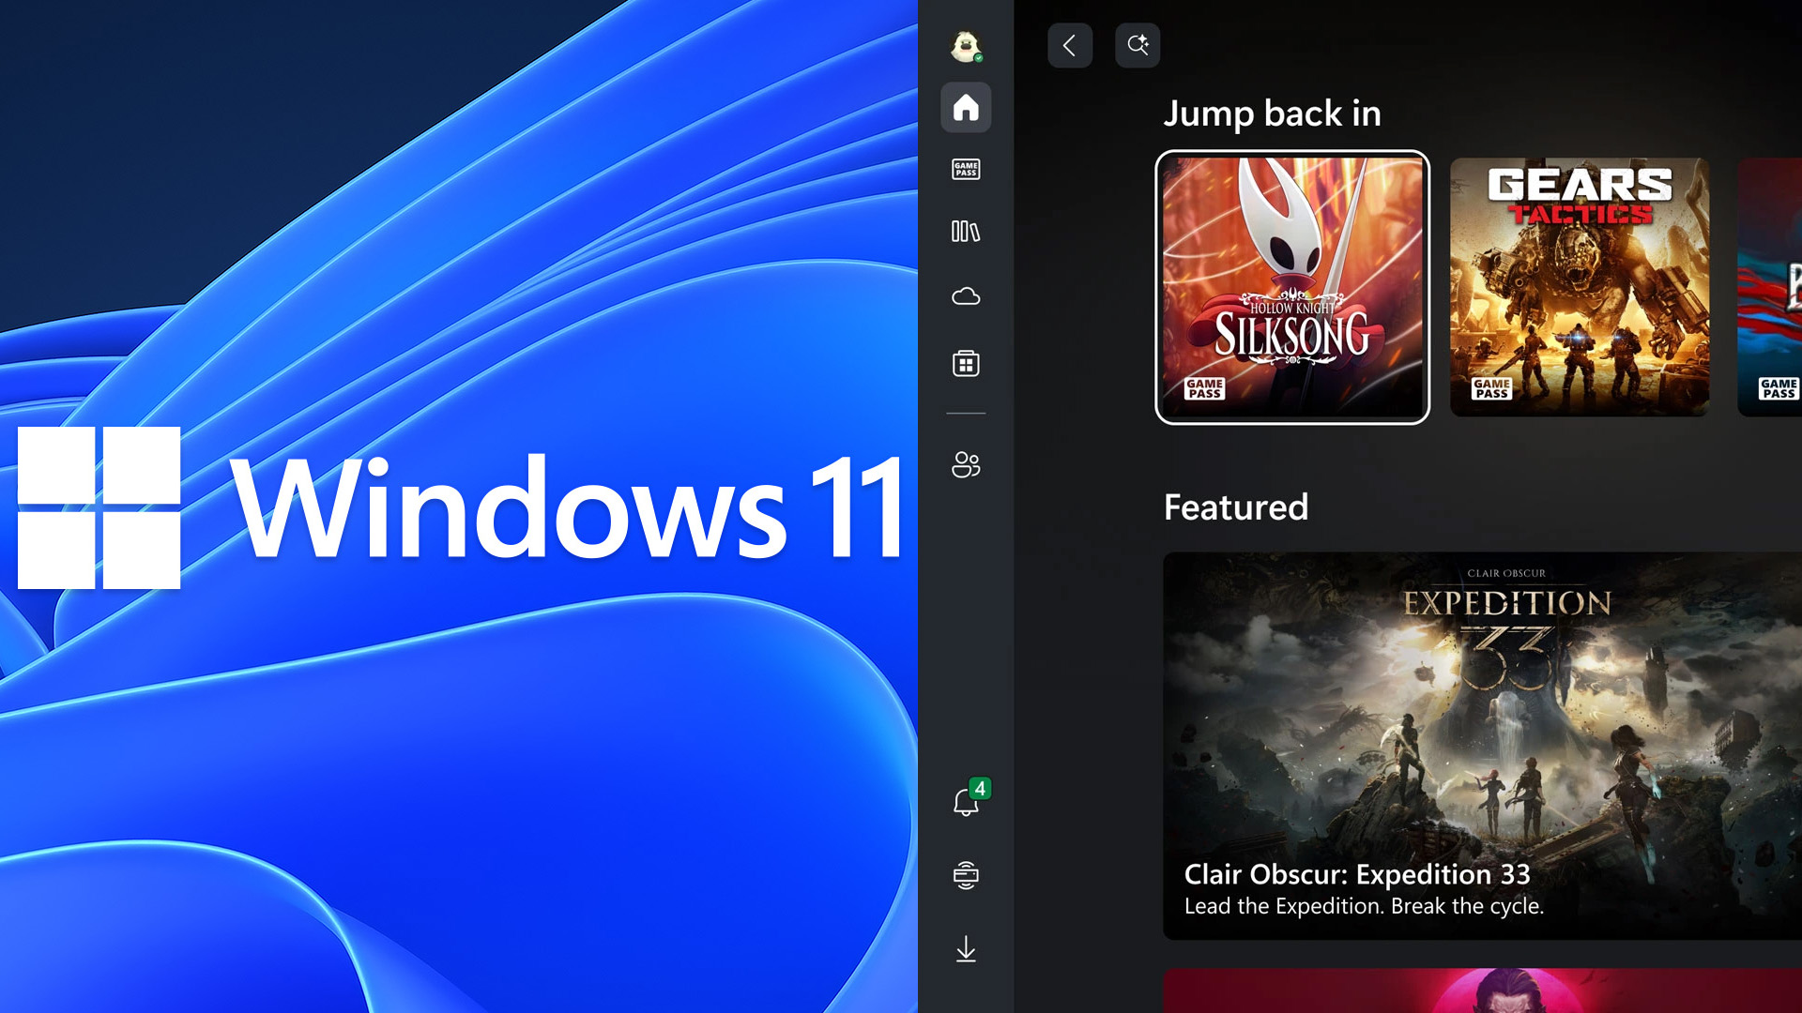1802x1013 pixels.
Task: Open My Library books icon
Action: [x=965, y=231]
